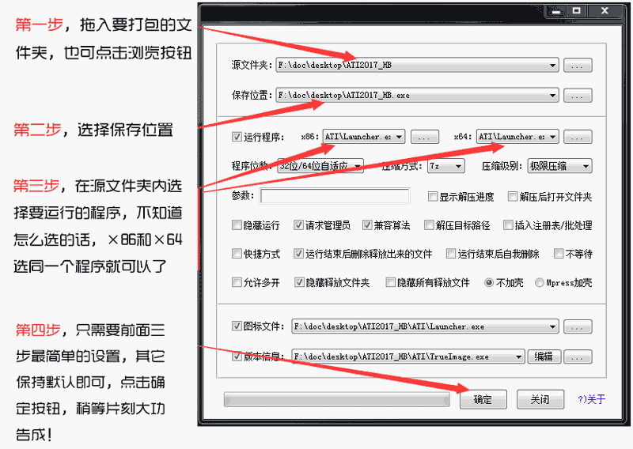Select the 不加壳 radio button
Viewport: 633px width, 449px height.
489,283
